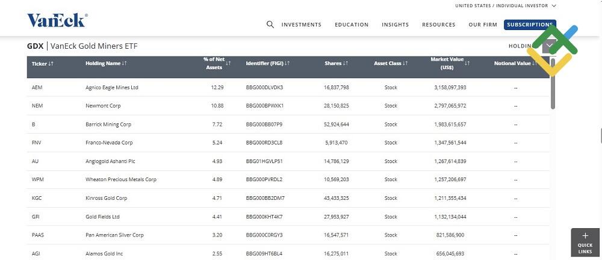Click FIGI identifier BBG01HGVLP51

click(x=264, y=161)
